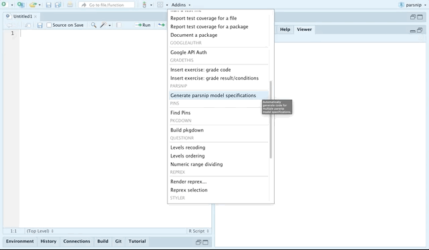Open the parsnip project dropdown
Image resolution: width=429 pixels, height=250 pixels.
click(x=413, y=5)
